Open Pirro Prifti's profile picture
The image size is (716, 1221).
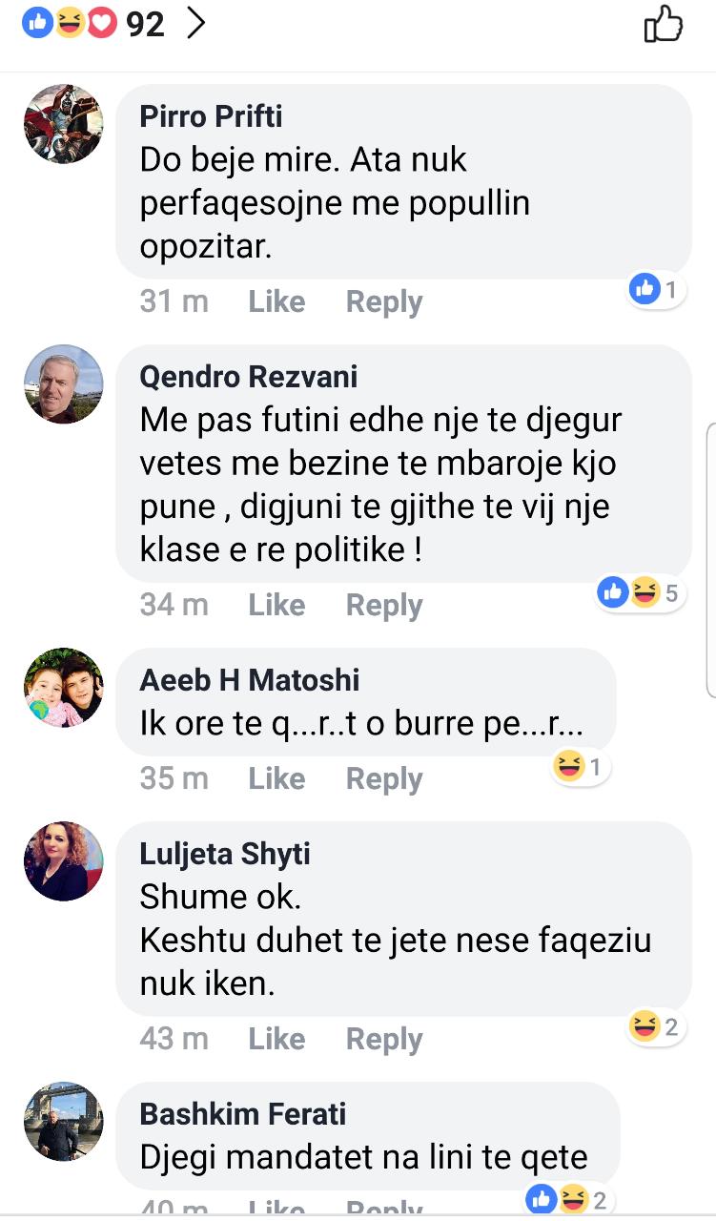coord(63,124)
